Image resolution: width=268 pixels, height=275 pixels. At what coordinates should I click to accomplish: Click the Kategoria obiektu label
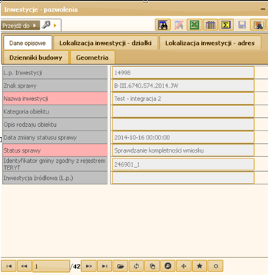tap(55, 111)
